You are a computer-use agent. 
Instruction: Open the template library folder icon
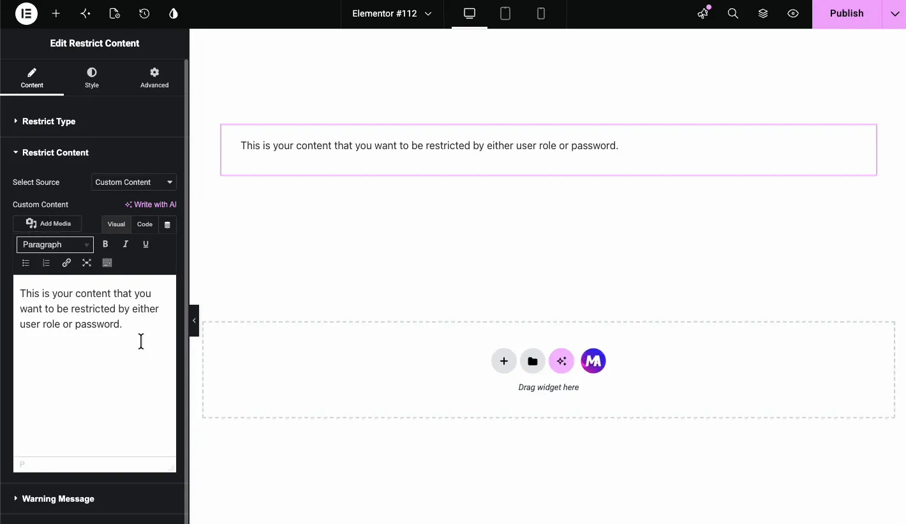click(x=533, y=361)
